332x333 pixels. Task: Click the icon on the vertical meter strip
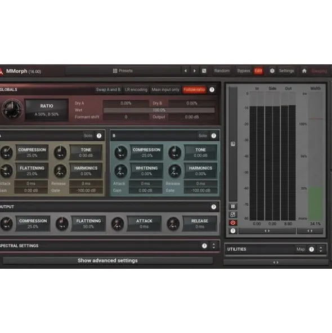coord(233,144)
